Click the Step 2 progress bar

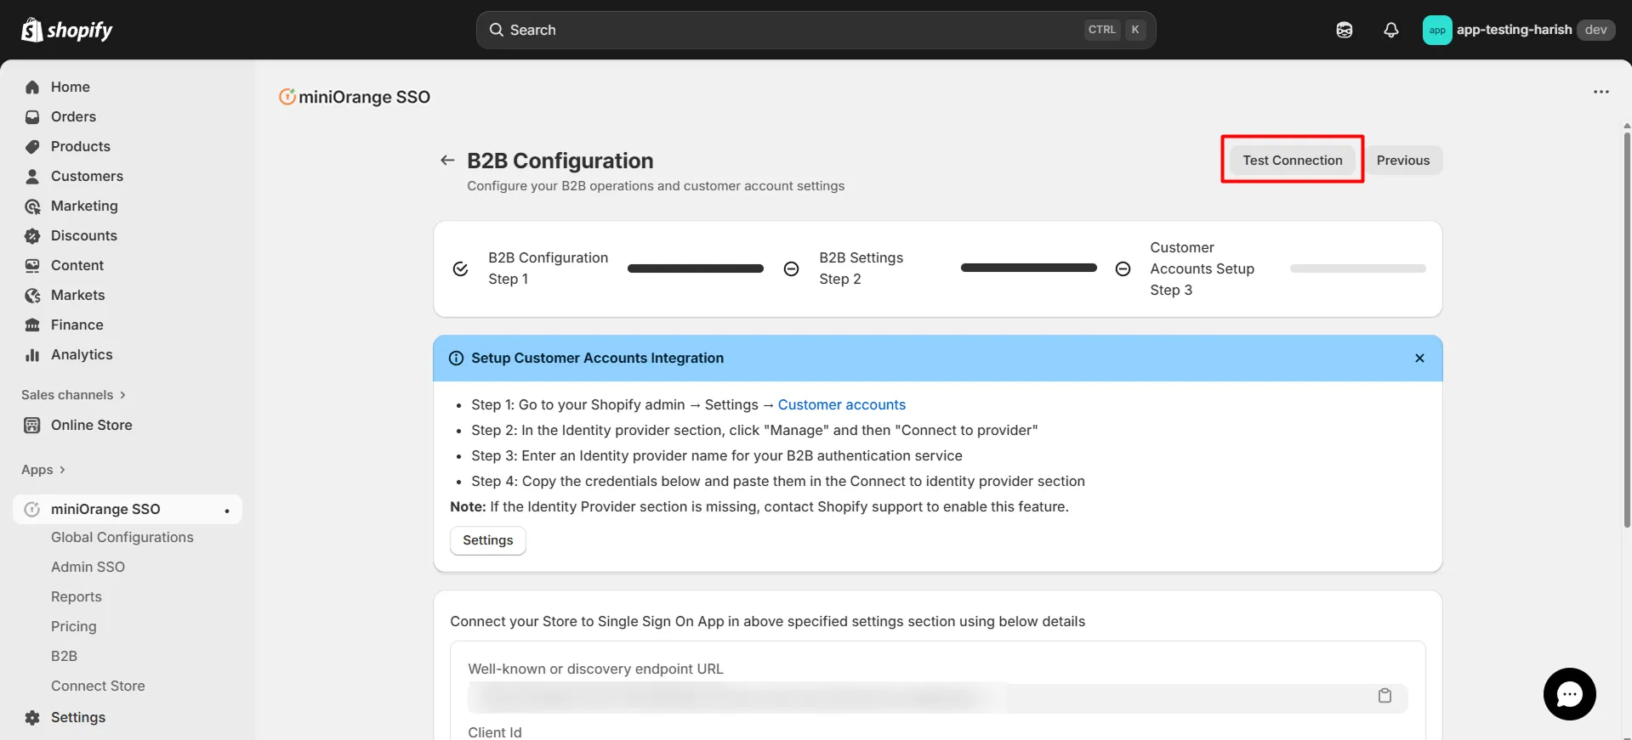click(x=1028, y=268)
